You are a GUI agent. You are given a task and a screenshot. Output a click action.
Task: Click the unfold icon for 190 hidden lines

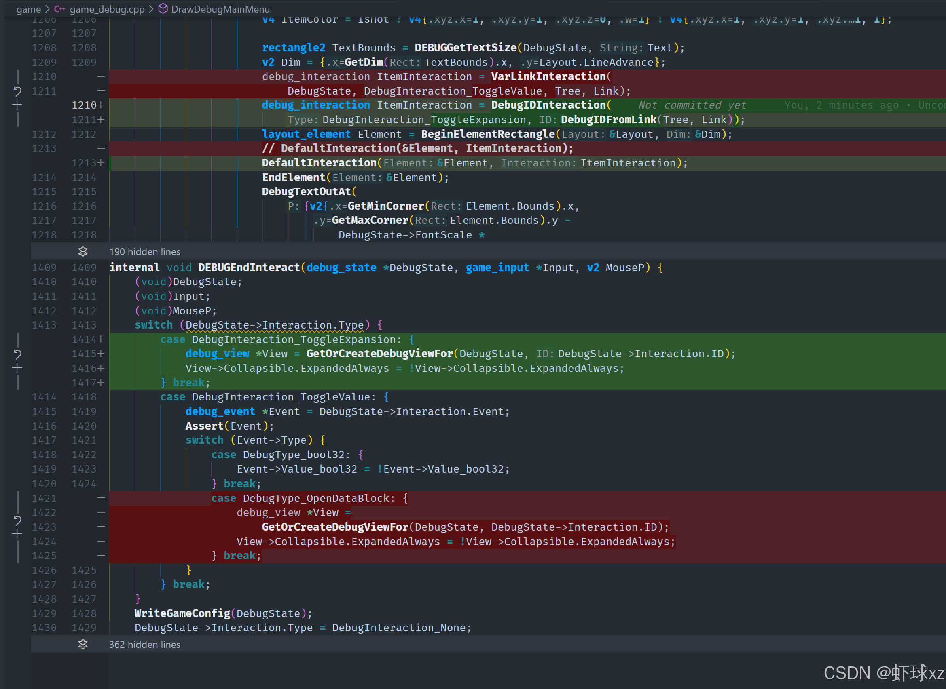click(83, 251)
